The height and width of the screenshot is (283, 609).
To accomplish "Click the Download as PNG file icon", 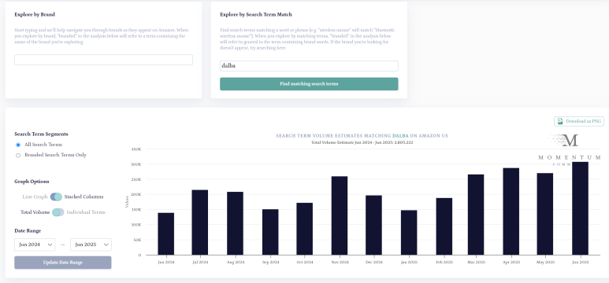I will [560, 121].
